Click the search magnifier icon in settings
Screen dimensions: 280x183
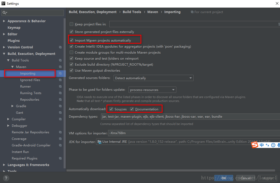tap(5, 13)
